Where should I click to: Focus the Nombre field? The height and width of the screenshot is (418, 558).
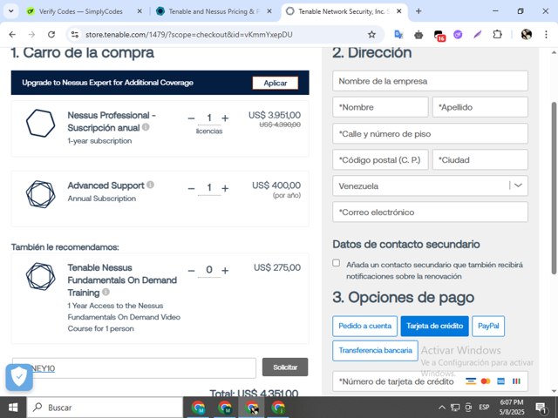click(x=380, y=107)
